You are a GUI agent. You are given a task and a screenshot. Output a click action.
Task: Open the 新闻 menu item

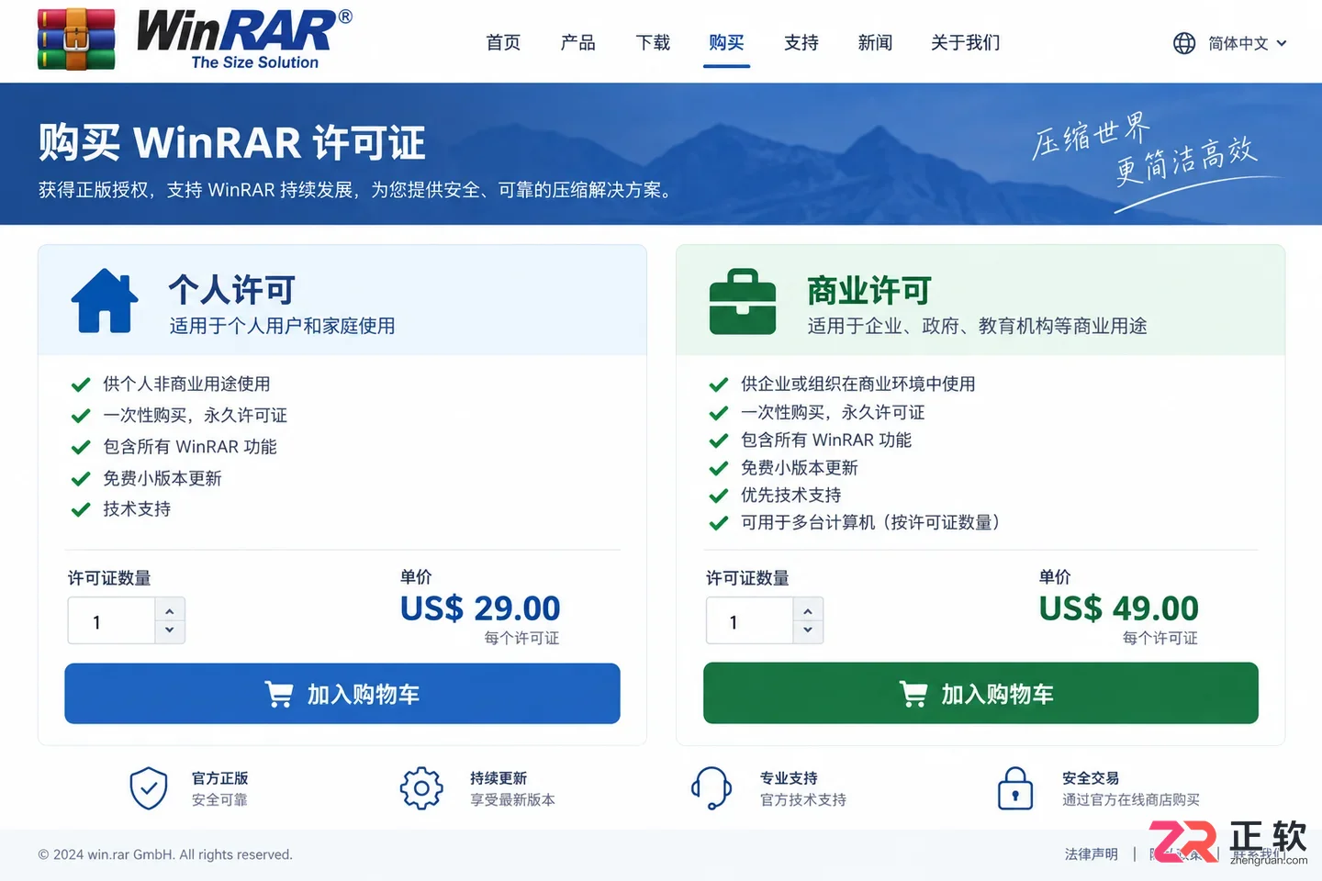coord(875,43)
